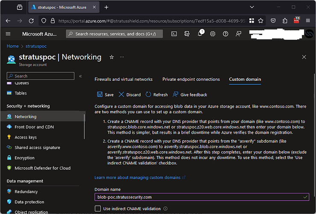Click Azure global search resources box
The image size is (316, 214).
pos(114,34)
